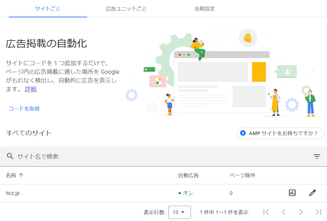Image resolution: width=327 pixels, height=221 pixels.
Task: Open the 表示行数 dropdown showing 10
Action: tap(179, 212)
